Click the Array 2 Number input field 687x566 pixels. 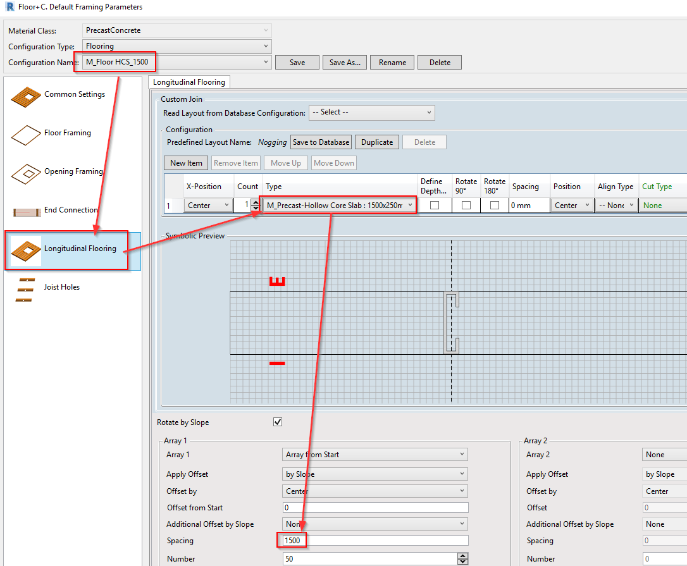tap(665, 558)
